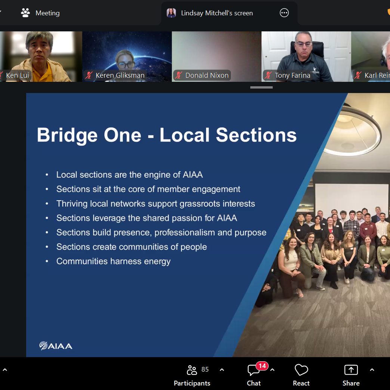
Task: Click the chat bubble with 14 badge
Action: [254, 370]
